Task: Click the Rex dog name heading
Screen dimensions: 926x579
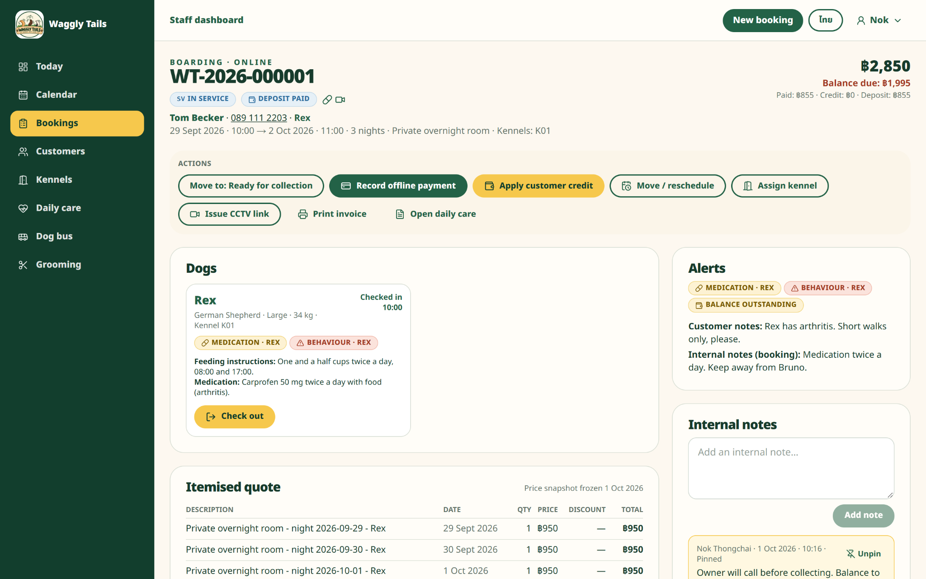Action: (205, 300)
